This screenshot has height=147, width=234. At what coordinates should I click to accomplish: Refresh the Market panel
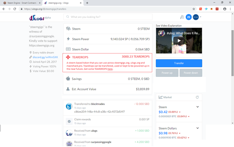pos(197,97)
